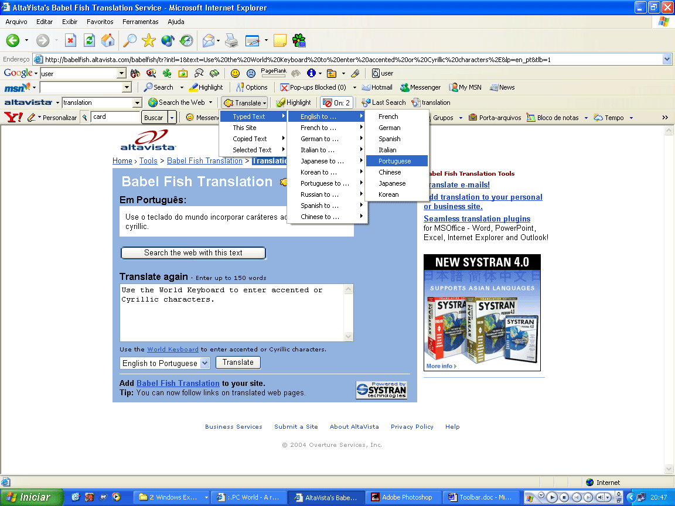
Task: Open Messenger from MSN toolbar
Action: [420, 87]
